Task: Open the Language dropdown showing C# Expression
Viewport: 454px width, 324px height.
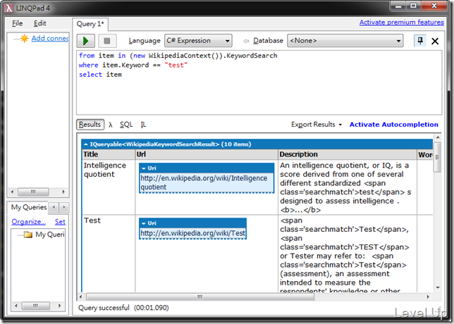Action: click(x=198, y=41)
